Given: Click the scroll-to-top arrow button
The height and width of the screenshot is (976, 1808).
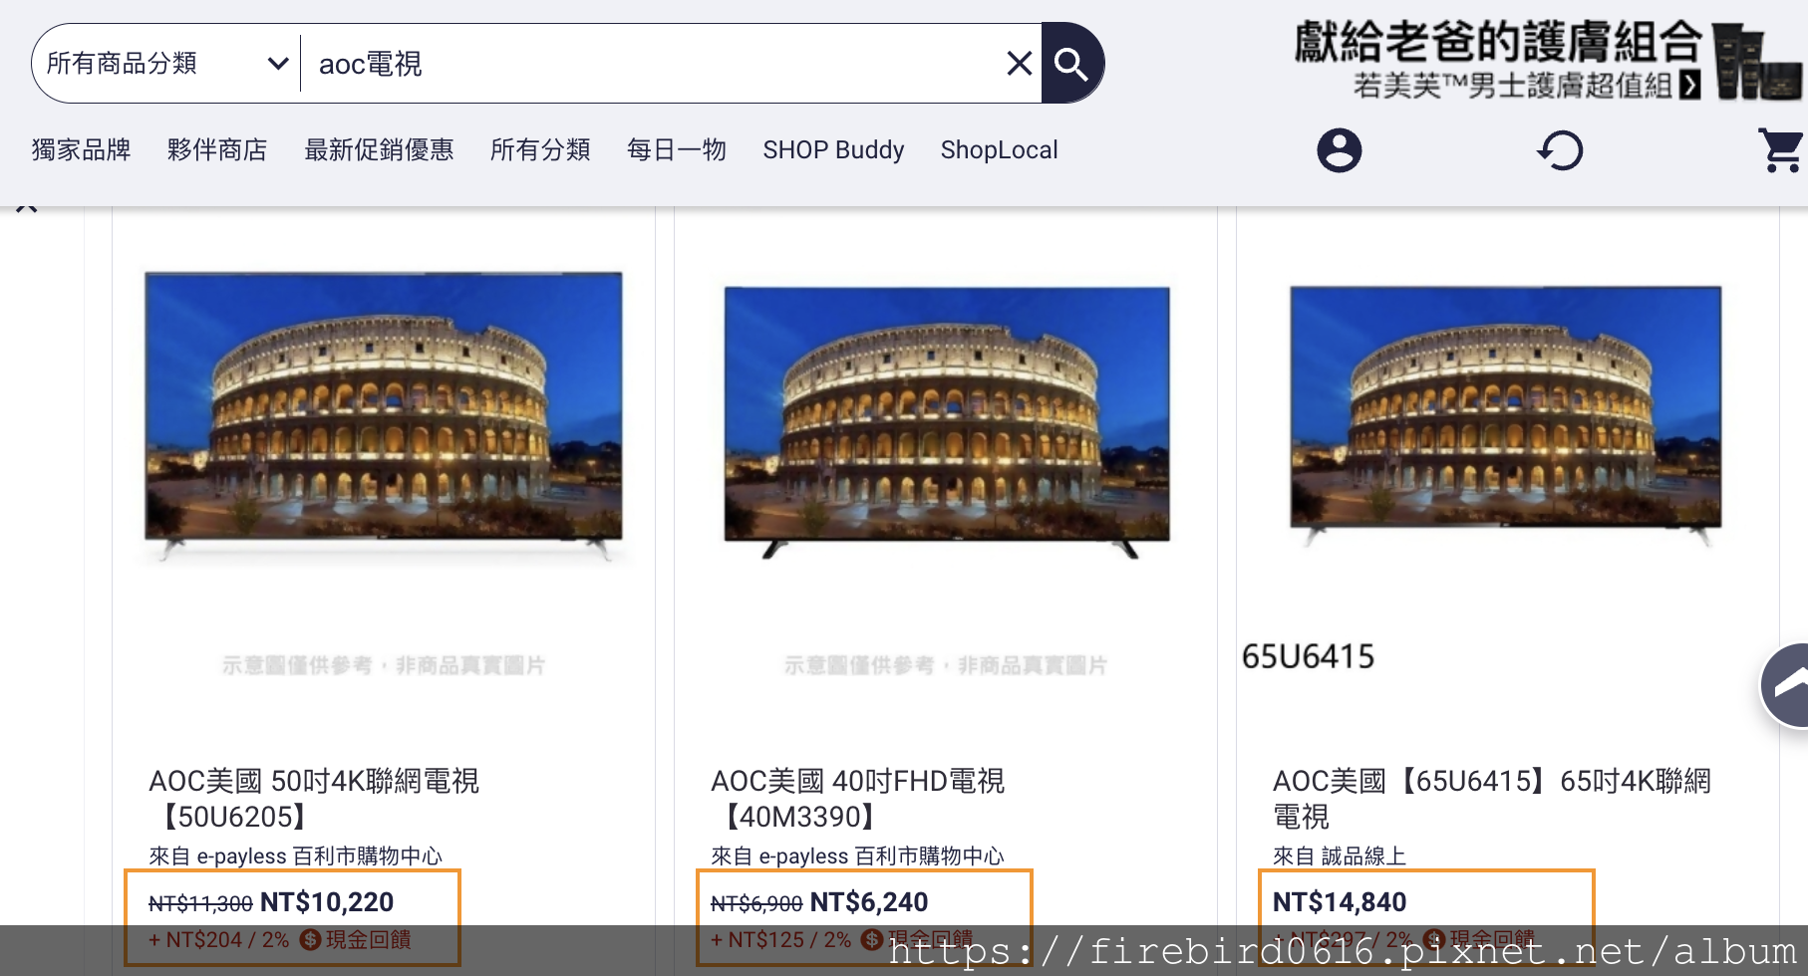Looking at the screenshot, I should click(1787, 685).
